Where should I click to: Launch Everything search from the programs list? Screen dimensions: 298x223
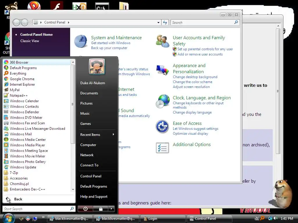click(36, 73)
